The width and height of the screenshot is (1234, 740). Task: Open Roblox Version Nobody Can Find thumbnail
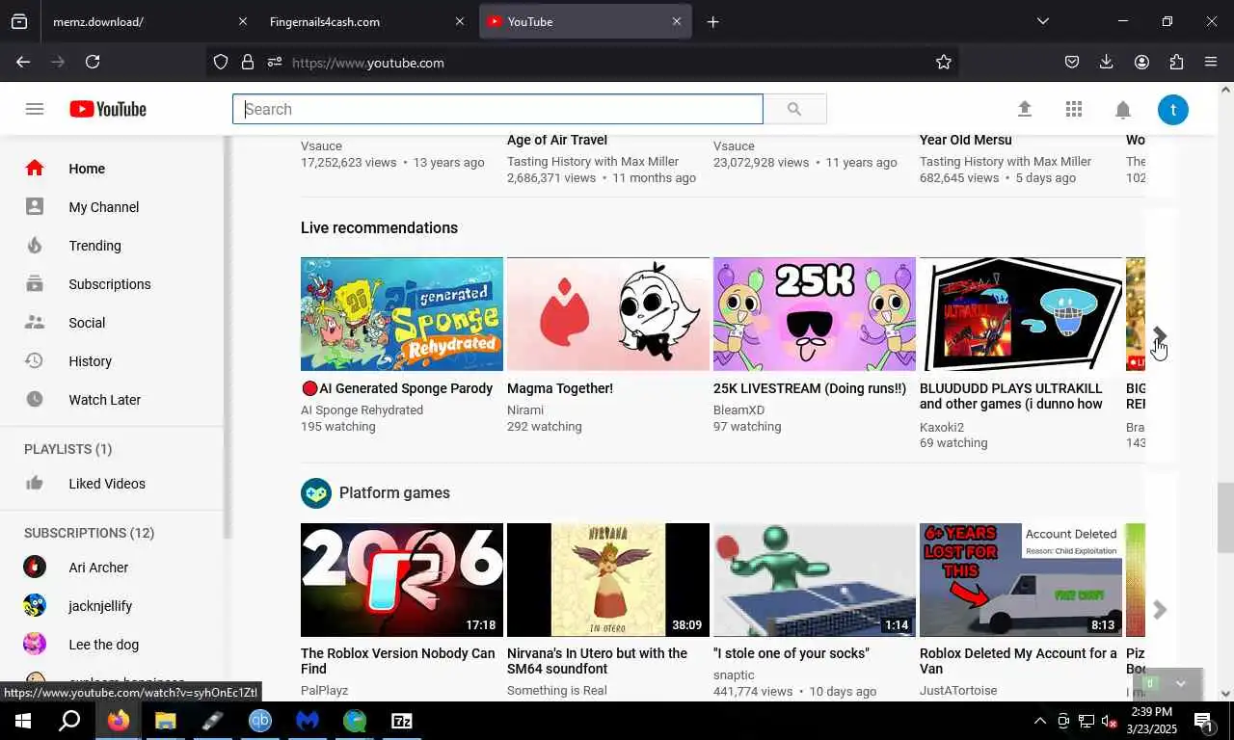(402, 580)
